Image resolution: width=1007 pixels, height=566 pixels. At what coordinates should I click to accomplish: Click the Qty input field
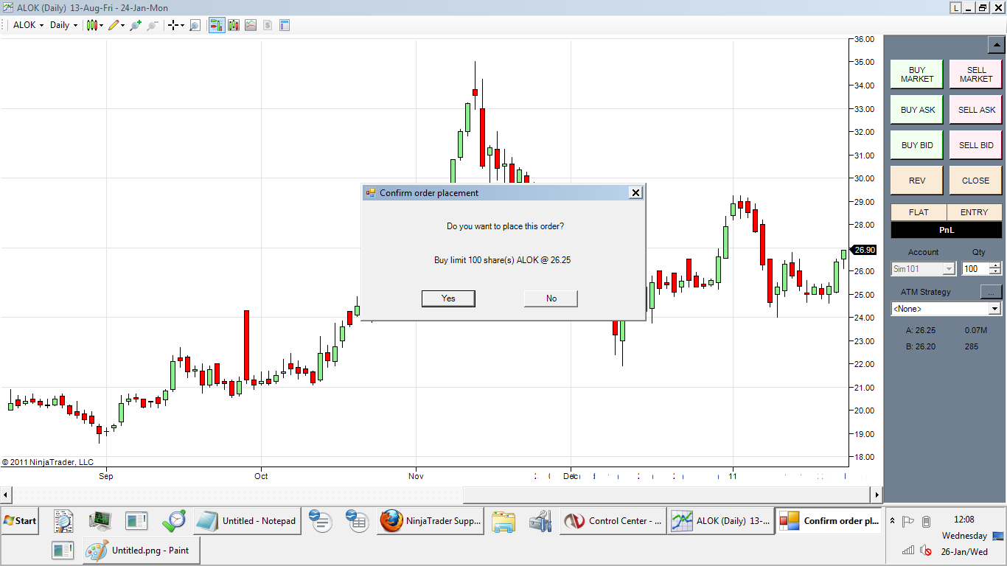[975, 269]
